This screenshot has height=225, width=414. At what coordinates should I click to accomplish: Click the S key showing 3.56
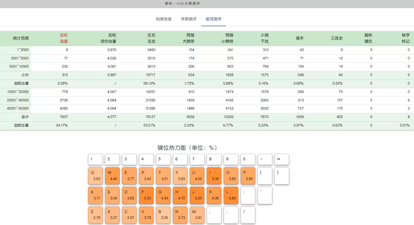(x=112, y=195)
